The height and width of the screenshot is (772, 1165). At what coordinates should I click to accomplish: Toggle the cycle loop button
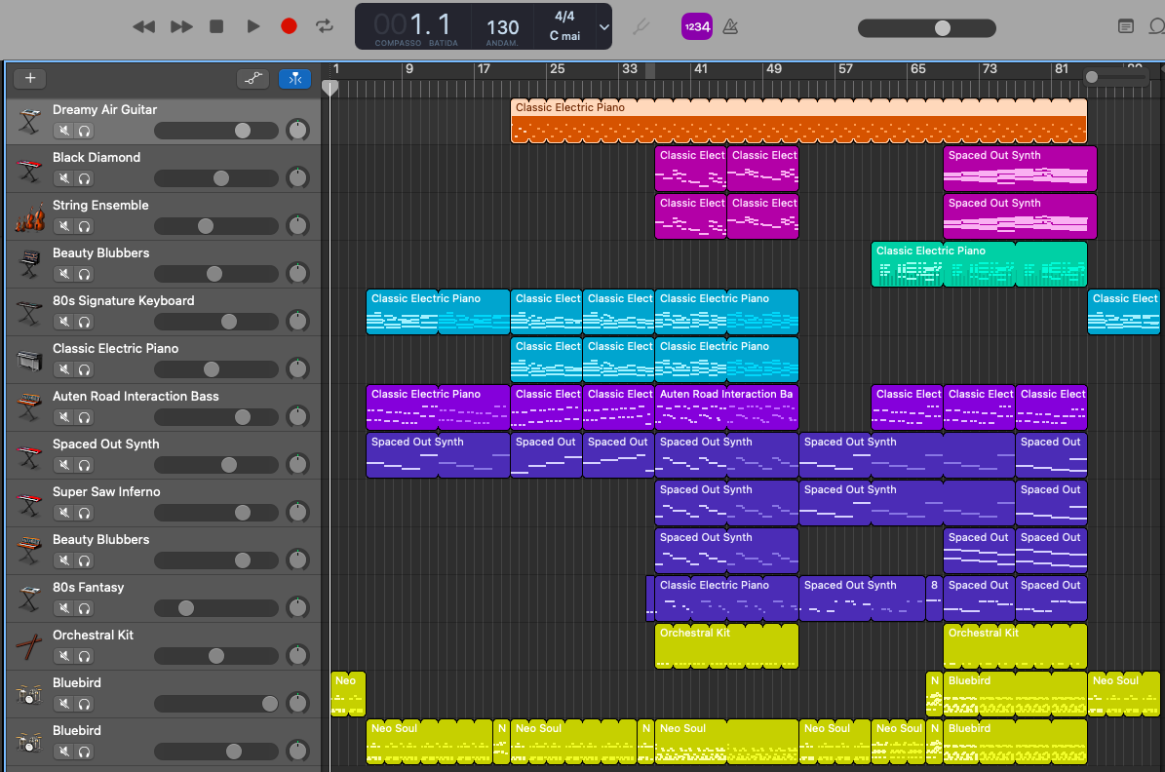325,26
